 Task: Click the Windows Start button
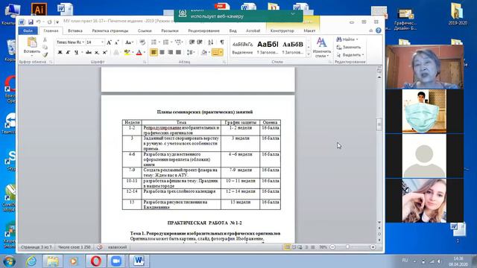click(9, 261)
